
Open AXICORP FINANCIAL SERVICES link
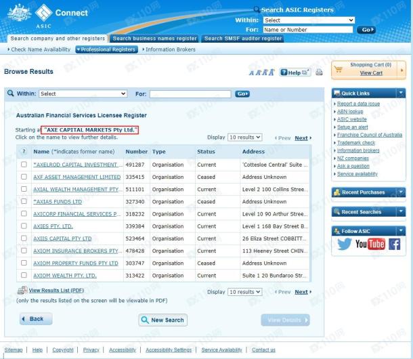[77, 214]
